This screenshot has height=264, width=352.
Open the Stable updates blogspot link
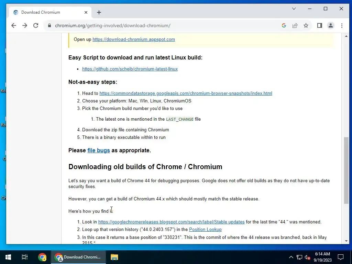(171, 222)
